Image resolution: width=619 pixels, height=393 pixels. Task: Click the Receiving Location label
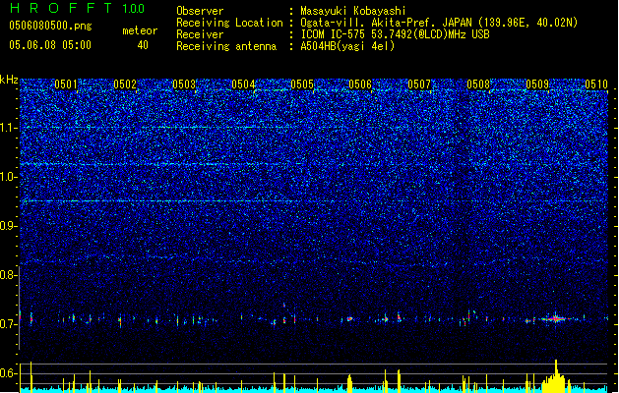tap(229, 23)
